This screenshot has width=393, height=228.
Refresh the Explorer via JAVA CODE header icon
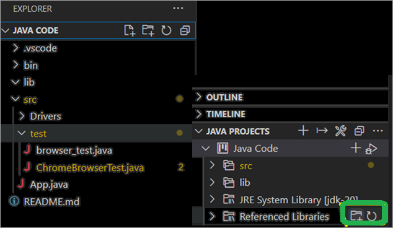click(166, 30)
